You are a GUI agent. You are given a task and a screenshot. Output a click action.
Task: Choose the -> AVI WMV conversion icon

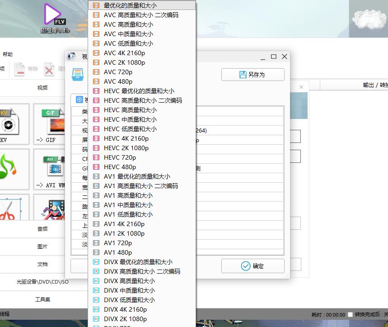pyautogui.click(x=49, y=170)
